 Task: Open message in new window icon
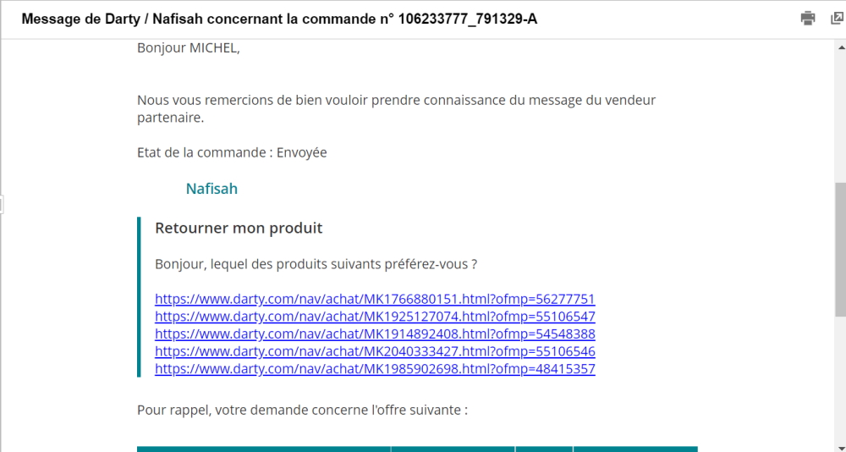tap(837, 19)
